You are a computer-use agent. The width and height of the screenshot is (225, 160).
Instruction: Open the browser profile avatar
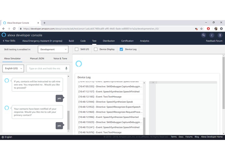(x=216, y=29)
